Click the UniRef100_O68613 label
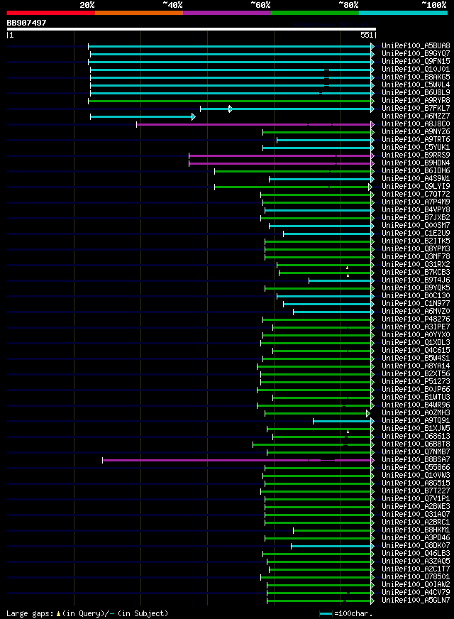 [416, 437]
